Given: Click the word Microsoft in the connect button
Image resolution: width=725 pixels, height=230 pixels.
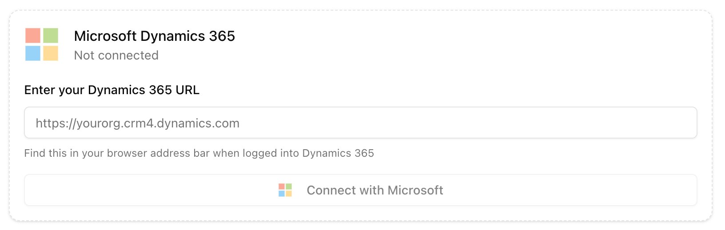Looking at the screenshot, I should [x=415, y=190].
